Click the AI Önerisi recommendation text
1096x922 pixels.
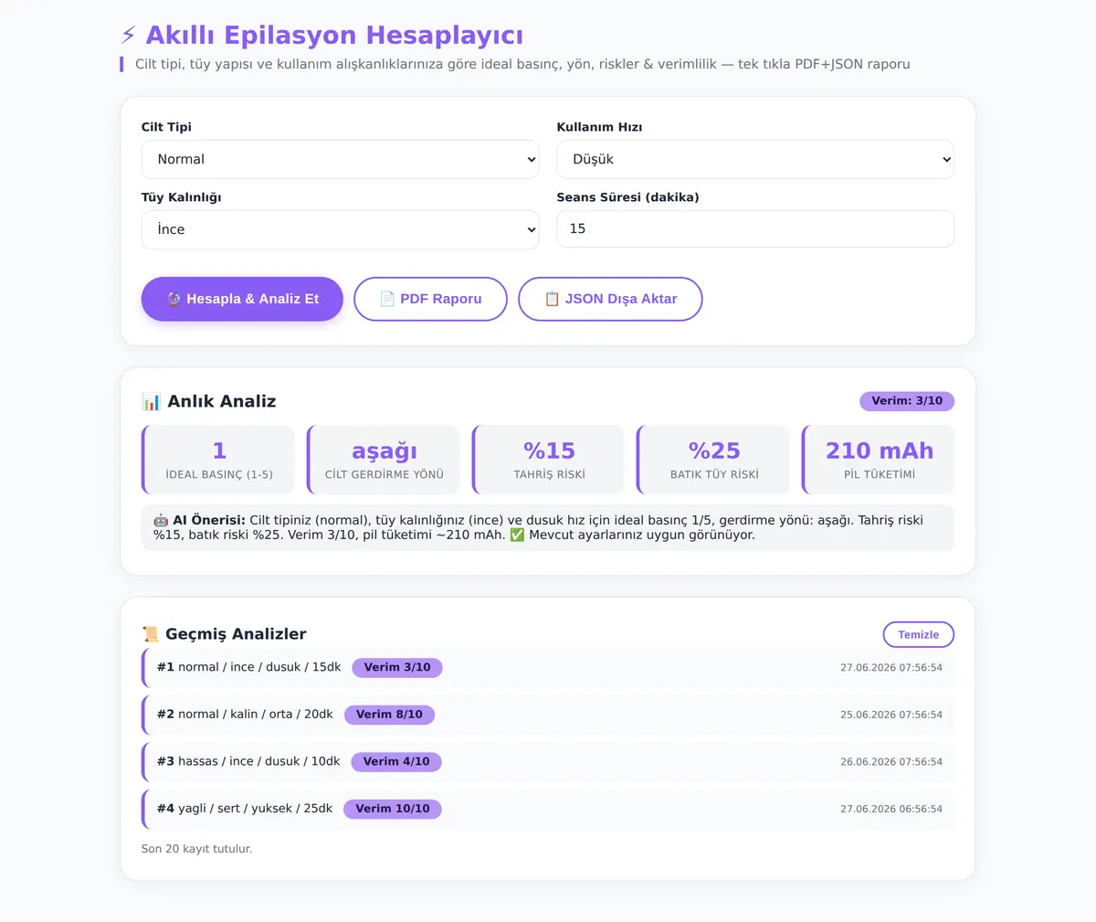point(548,527)
